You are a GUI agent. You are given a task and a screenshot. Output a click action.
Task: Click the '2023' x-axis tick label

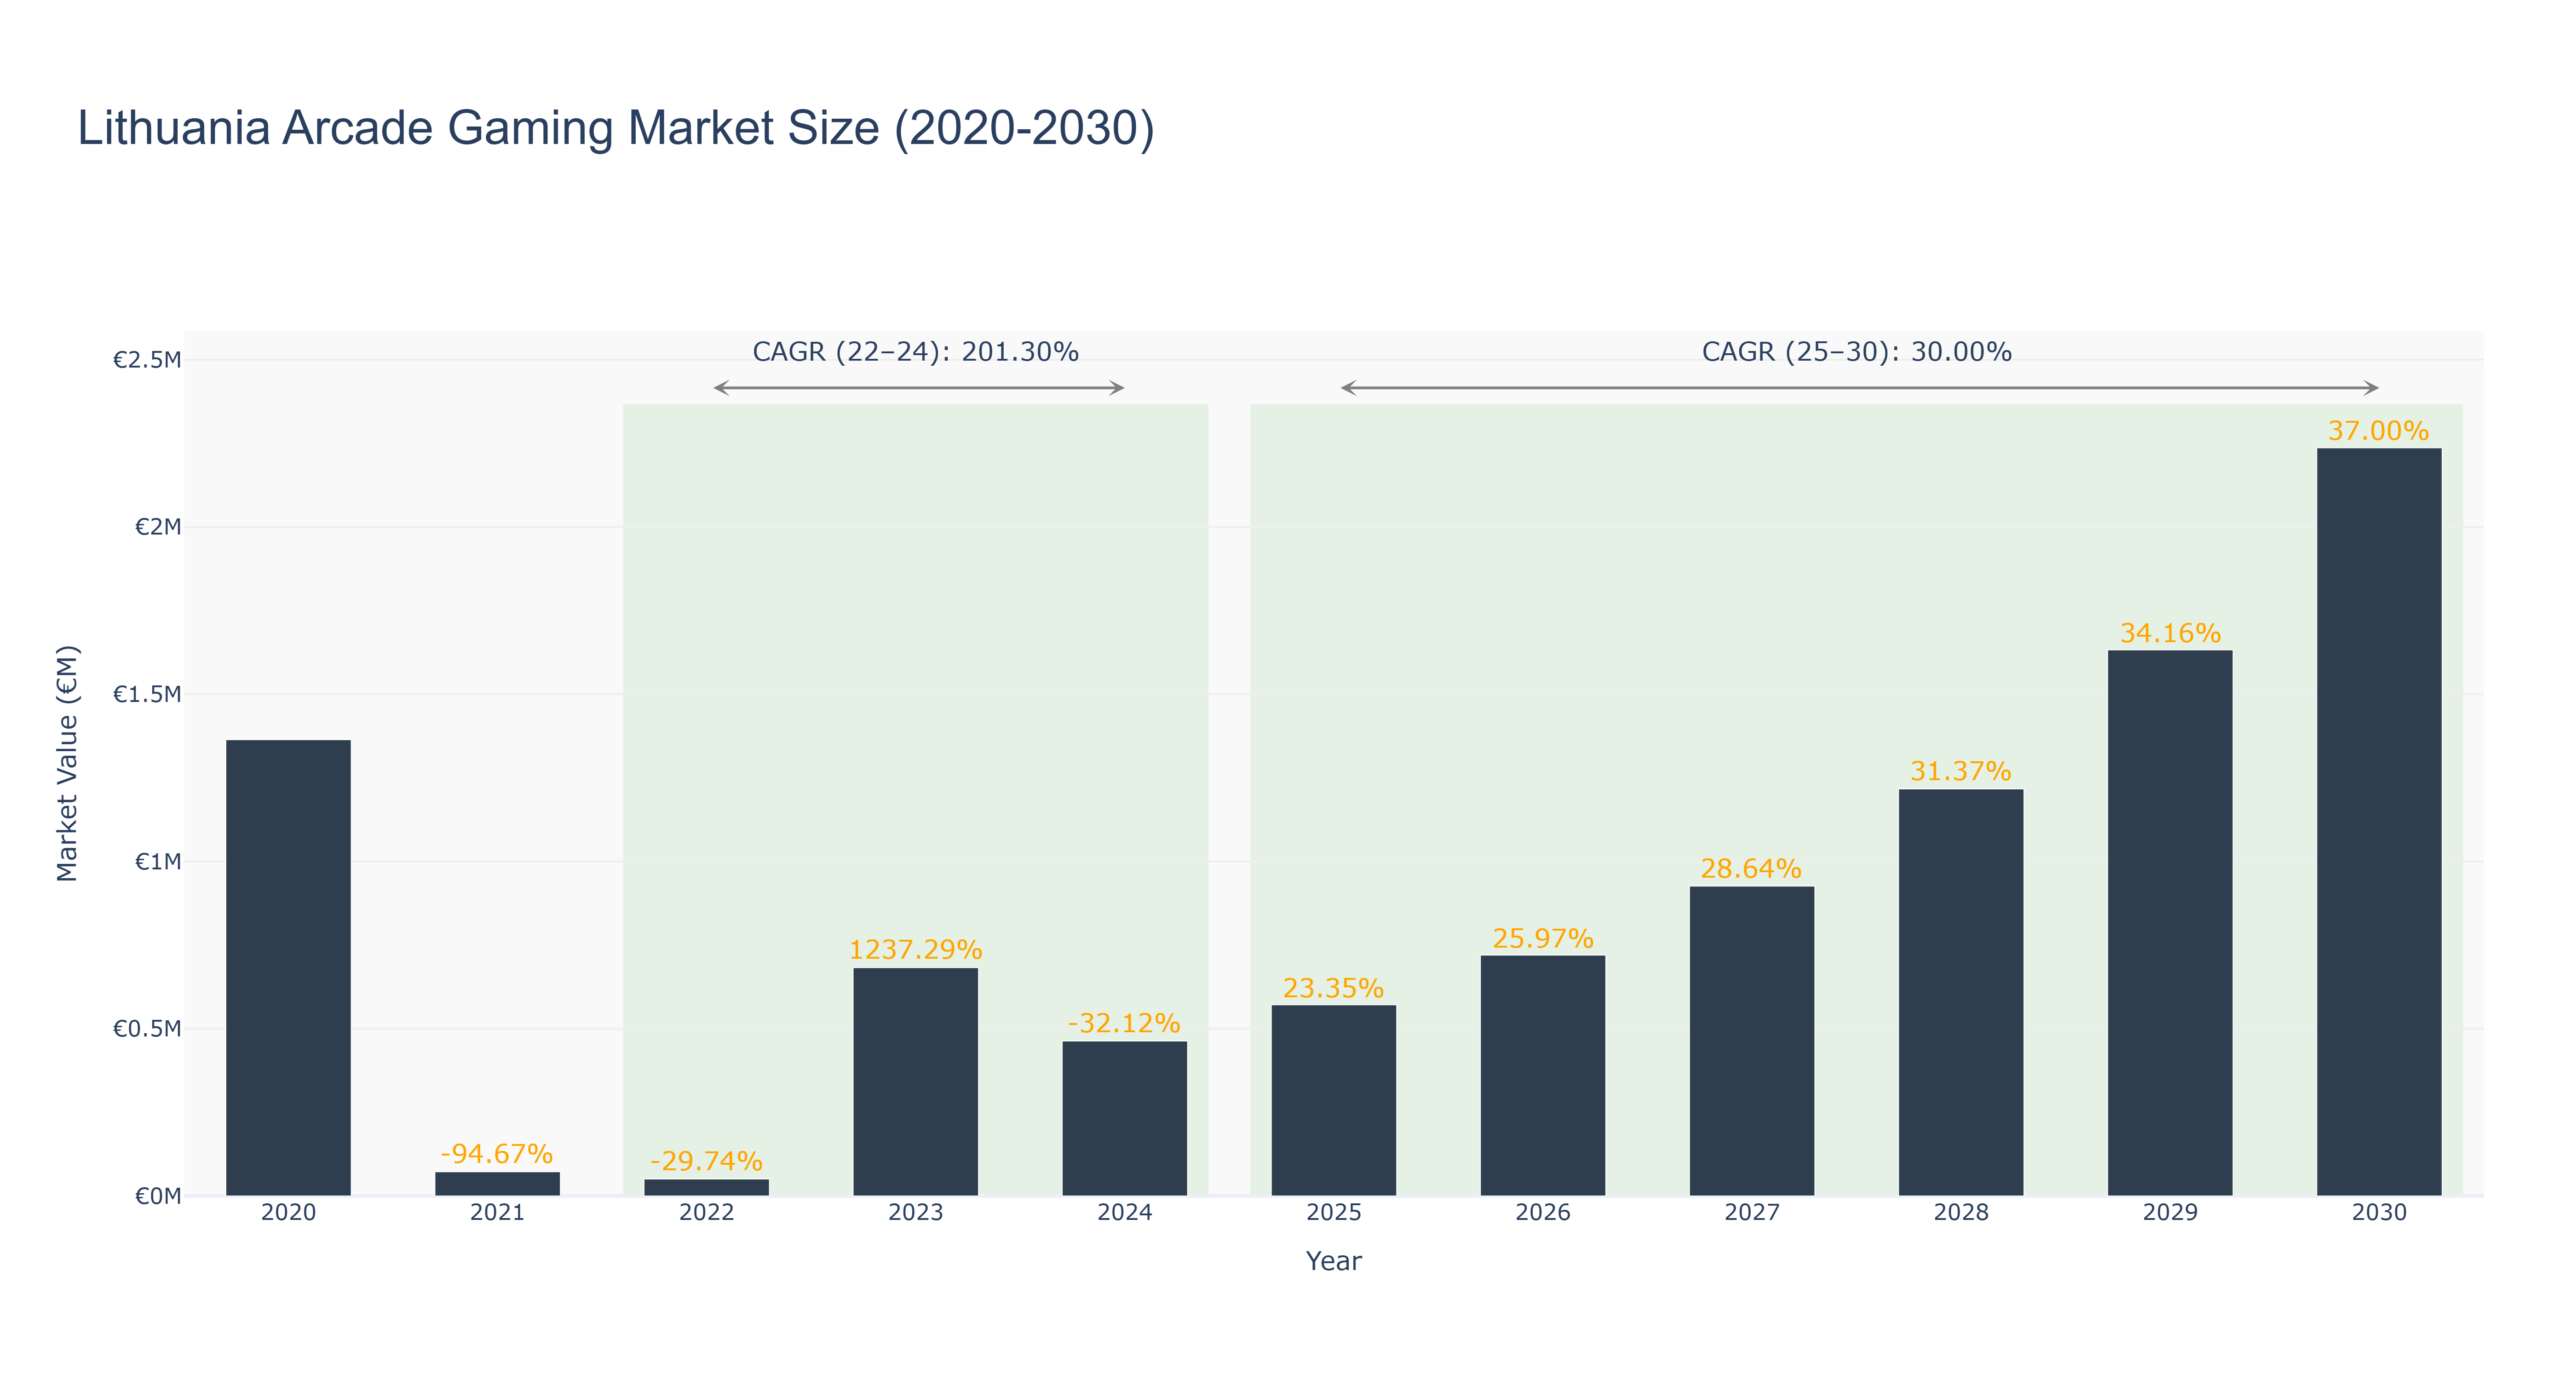tap(916, 1213)
